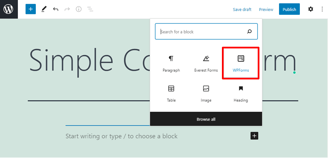Select the Tools pencil icon

pos(44,9)
